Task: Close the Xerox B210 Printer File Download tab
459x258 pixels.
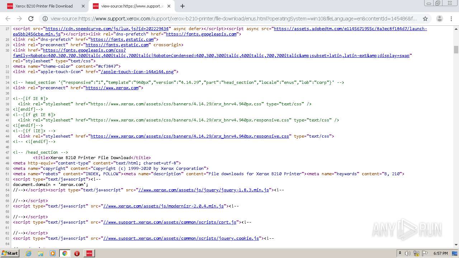Action: 83,6
